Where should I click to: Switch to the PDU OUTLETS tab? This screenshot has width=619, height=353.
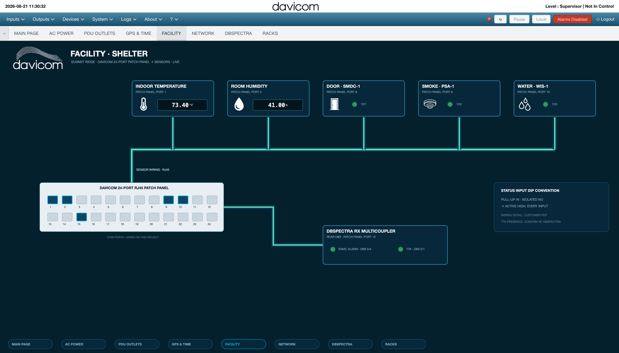[x=99, y=33]
